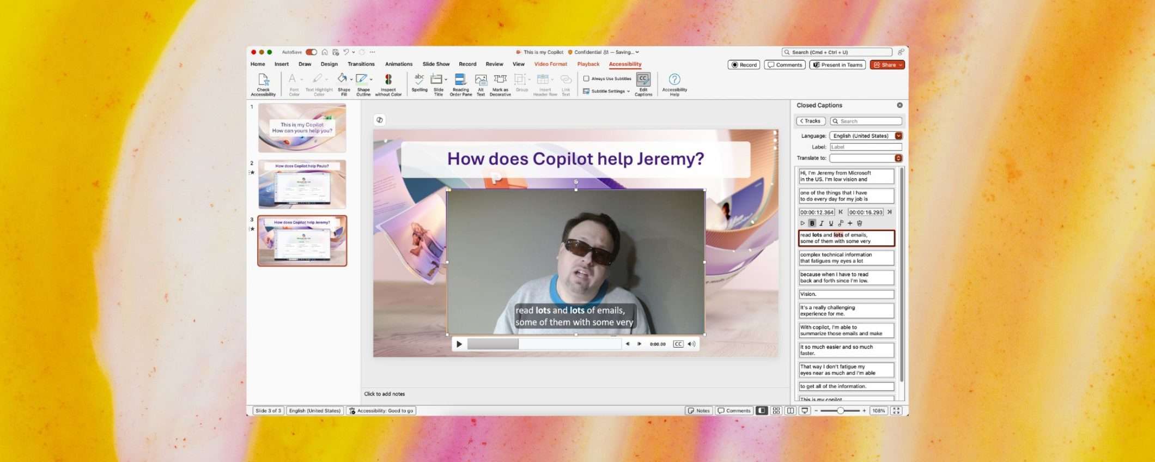
Task: Open the Transitions ribbon tab
Action: [361, 64]
